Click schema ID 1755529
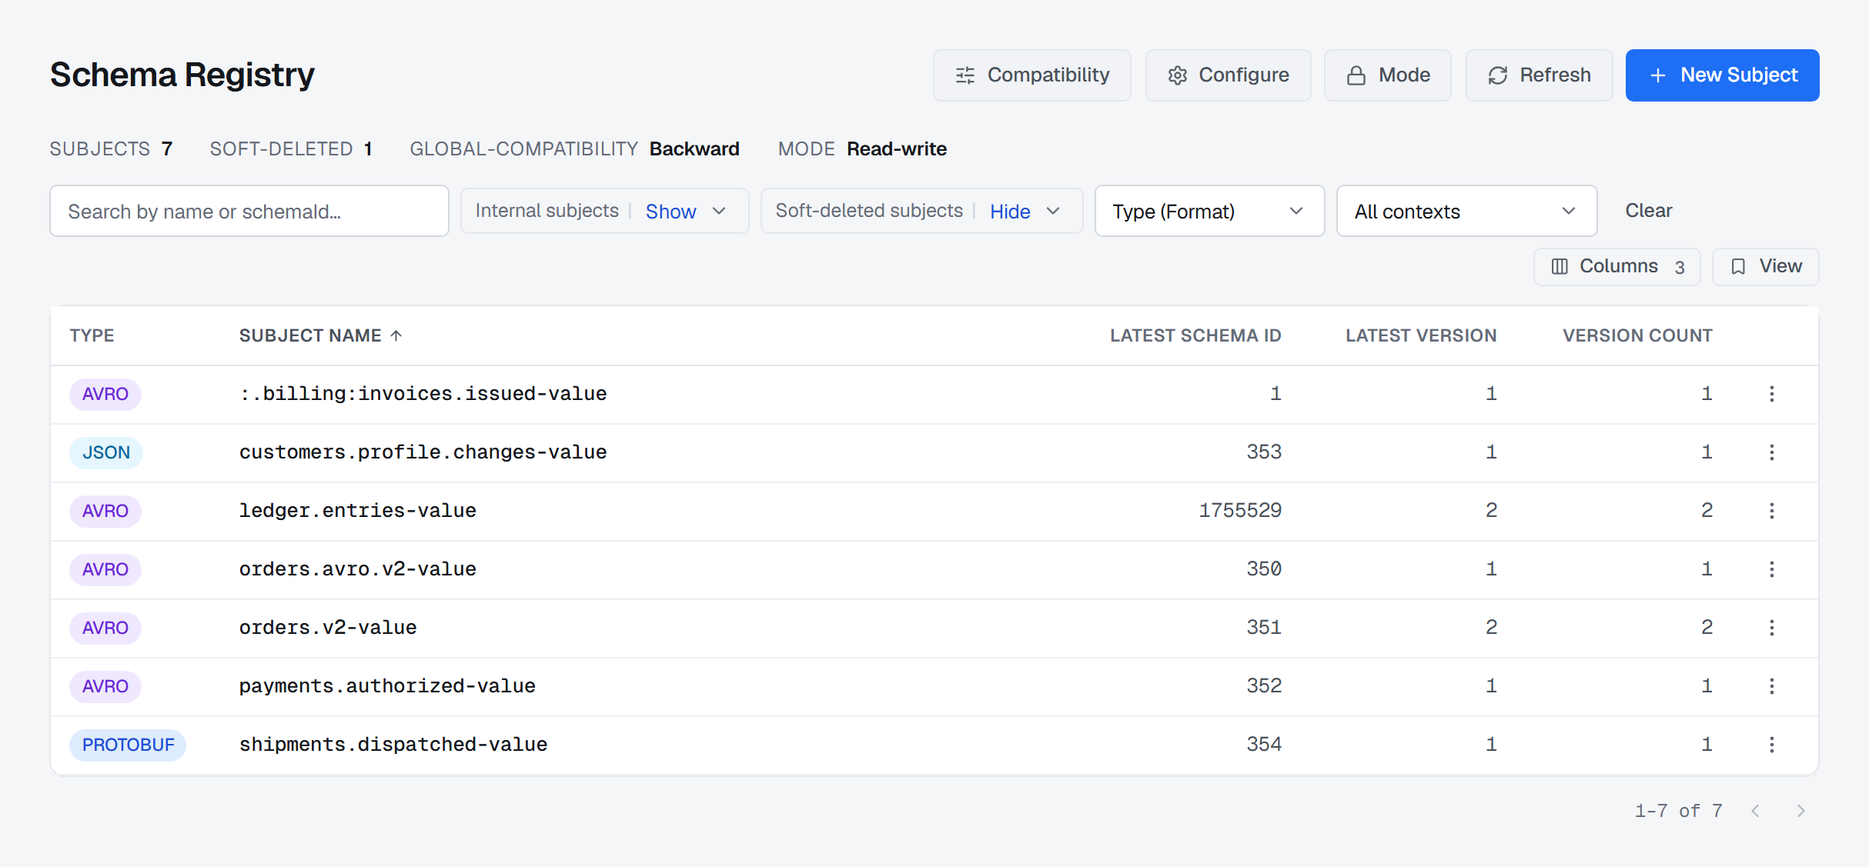Viewport: 1869px width, 867px height. 1240,511
